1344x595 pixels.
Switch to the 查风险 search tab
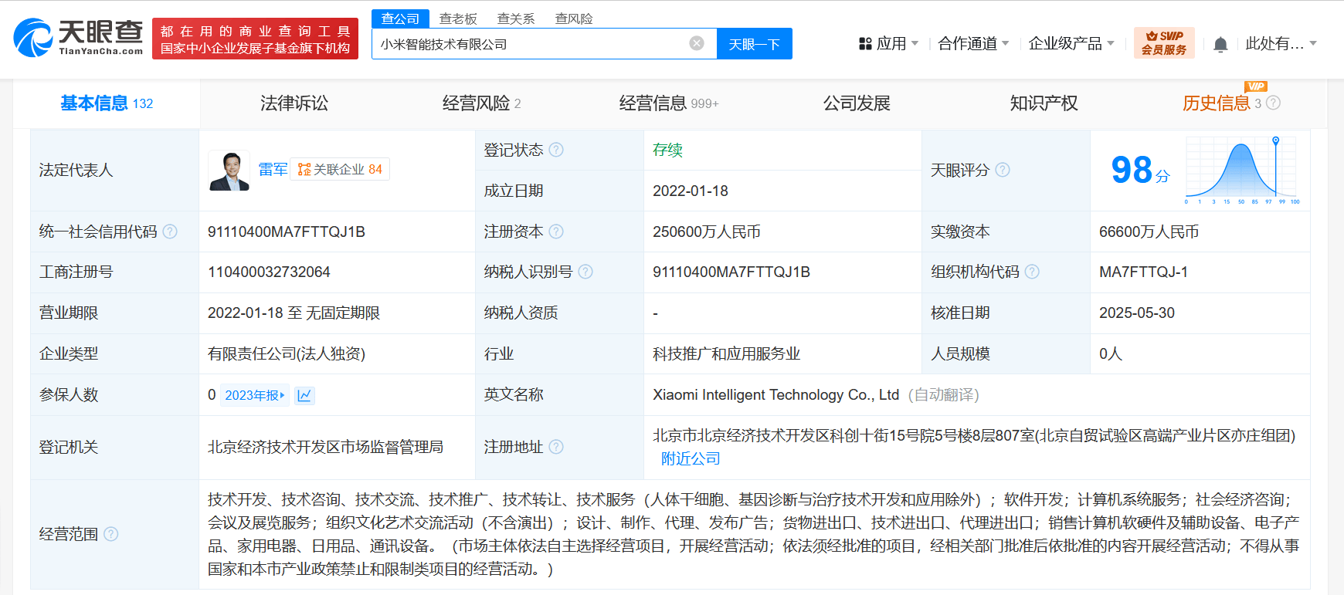pyautogui.click(x=574, y=19)
